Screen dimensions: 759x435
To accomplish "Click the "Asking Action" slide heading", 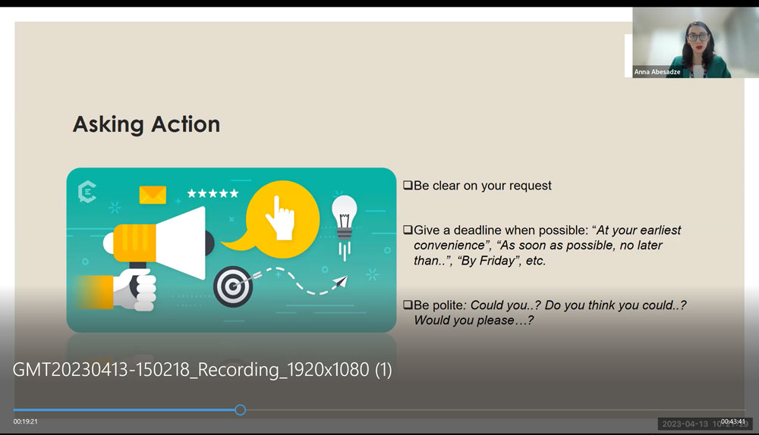I will coord(146,124).
